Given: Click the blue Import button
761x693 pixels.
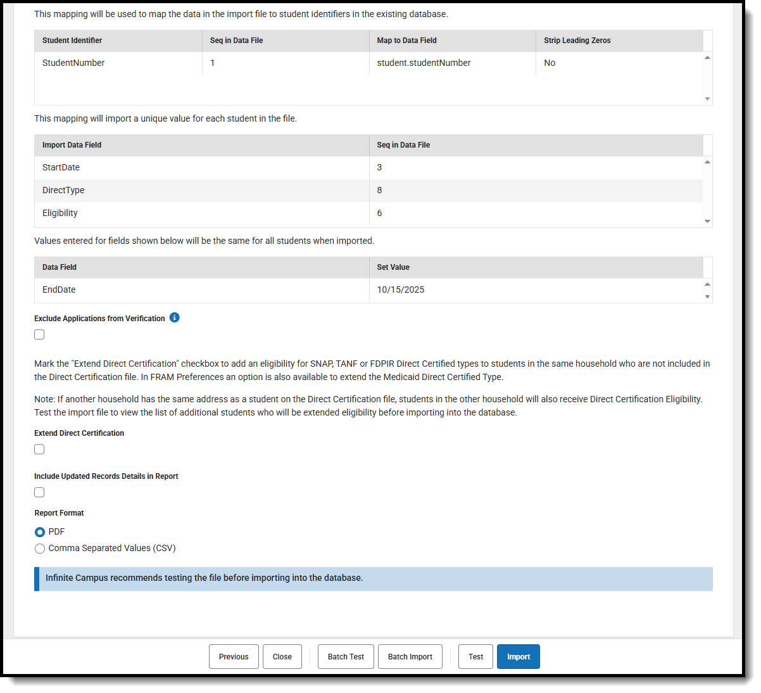Looking at the screenshot, I should point(519,656).
